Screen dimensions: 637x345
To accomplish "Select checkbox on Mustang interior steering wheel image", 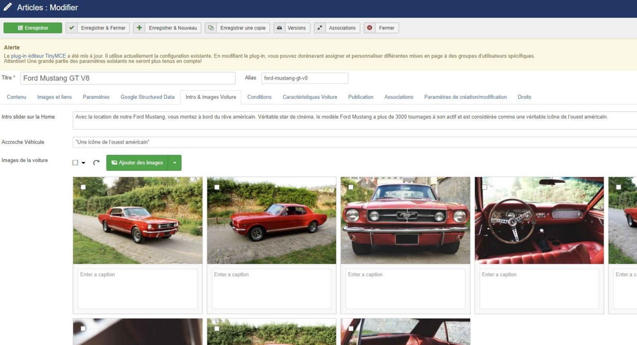I will [485, 187].
